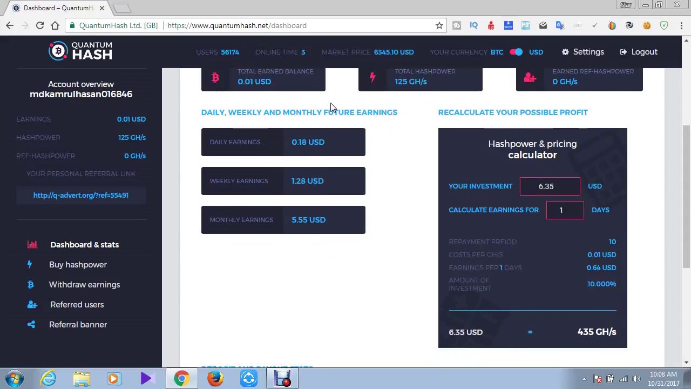Click the Monthly Earnings 5.55 USD value
This screenshot has width=691, height=389.
point(308,220)
